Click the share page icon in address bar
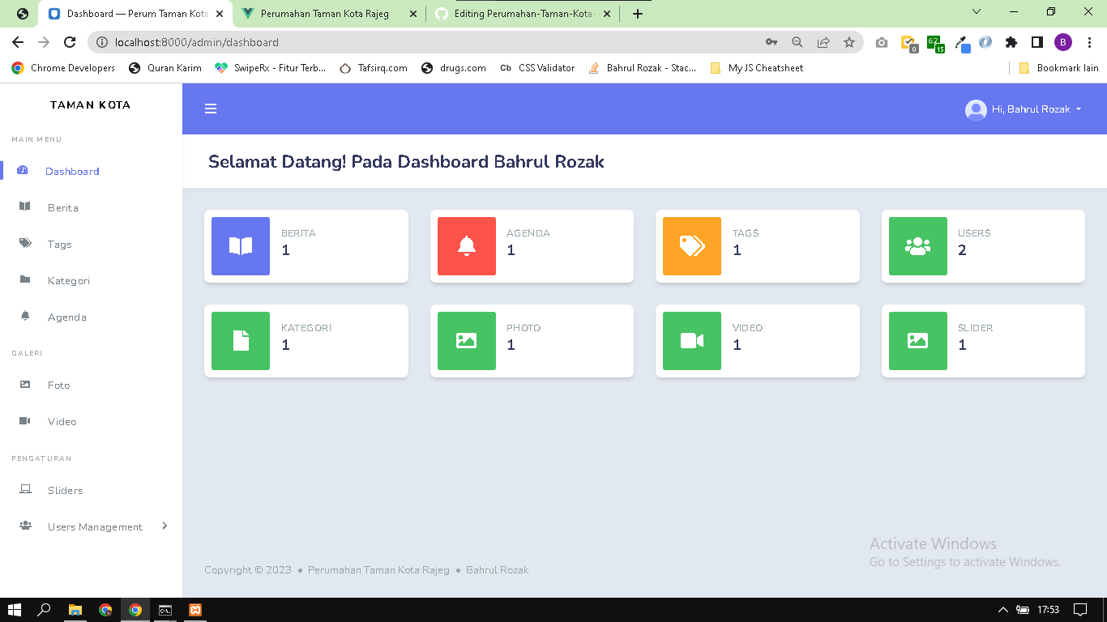Image resolution: width=1107 pixels, height=622 pixels. 823,42
